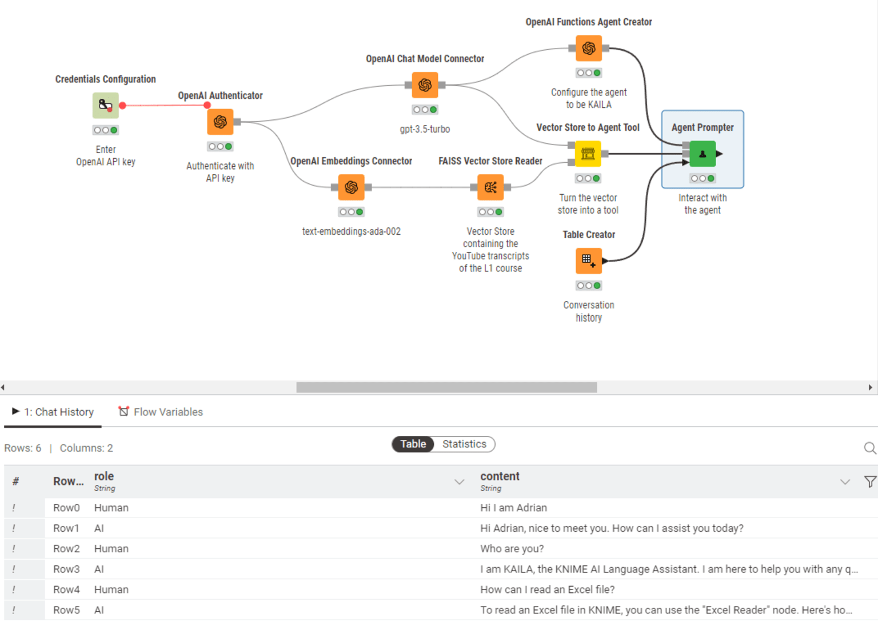Click 'Enter OpenAI API key' annotation
This screenshot has width=878, height=630.
(106, 155)
